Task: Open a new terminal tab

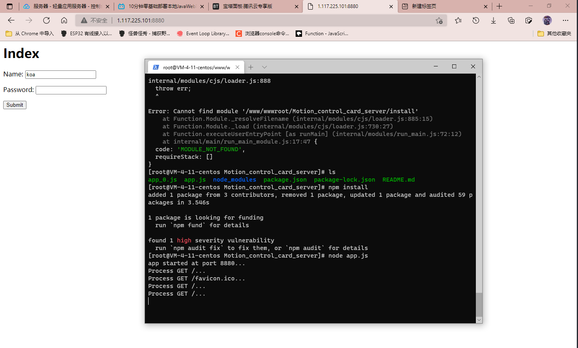Action: (x=251, y=67)
